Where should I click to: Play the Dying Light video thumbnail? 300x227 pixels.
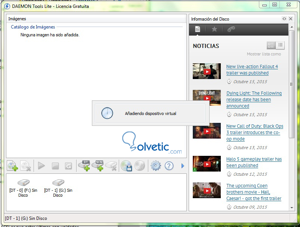(207, 98)
